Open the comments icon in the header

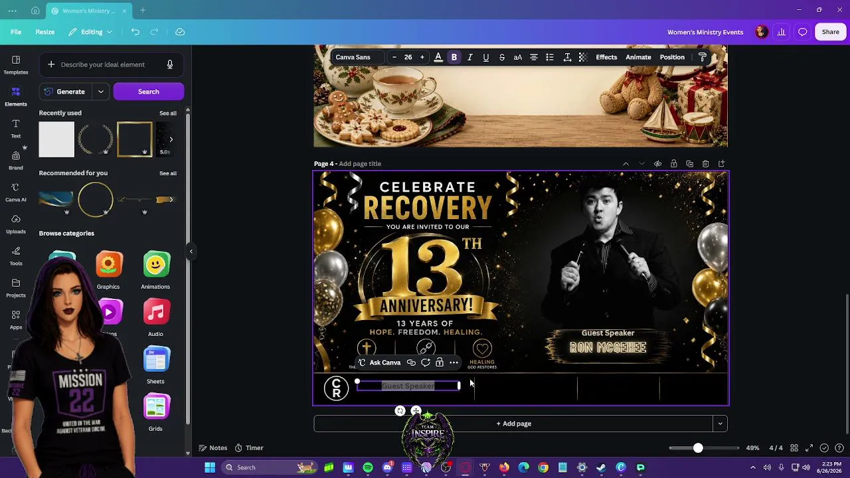pos(803,32)
